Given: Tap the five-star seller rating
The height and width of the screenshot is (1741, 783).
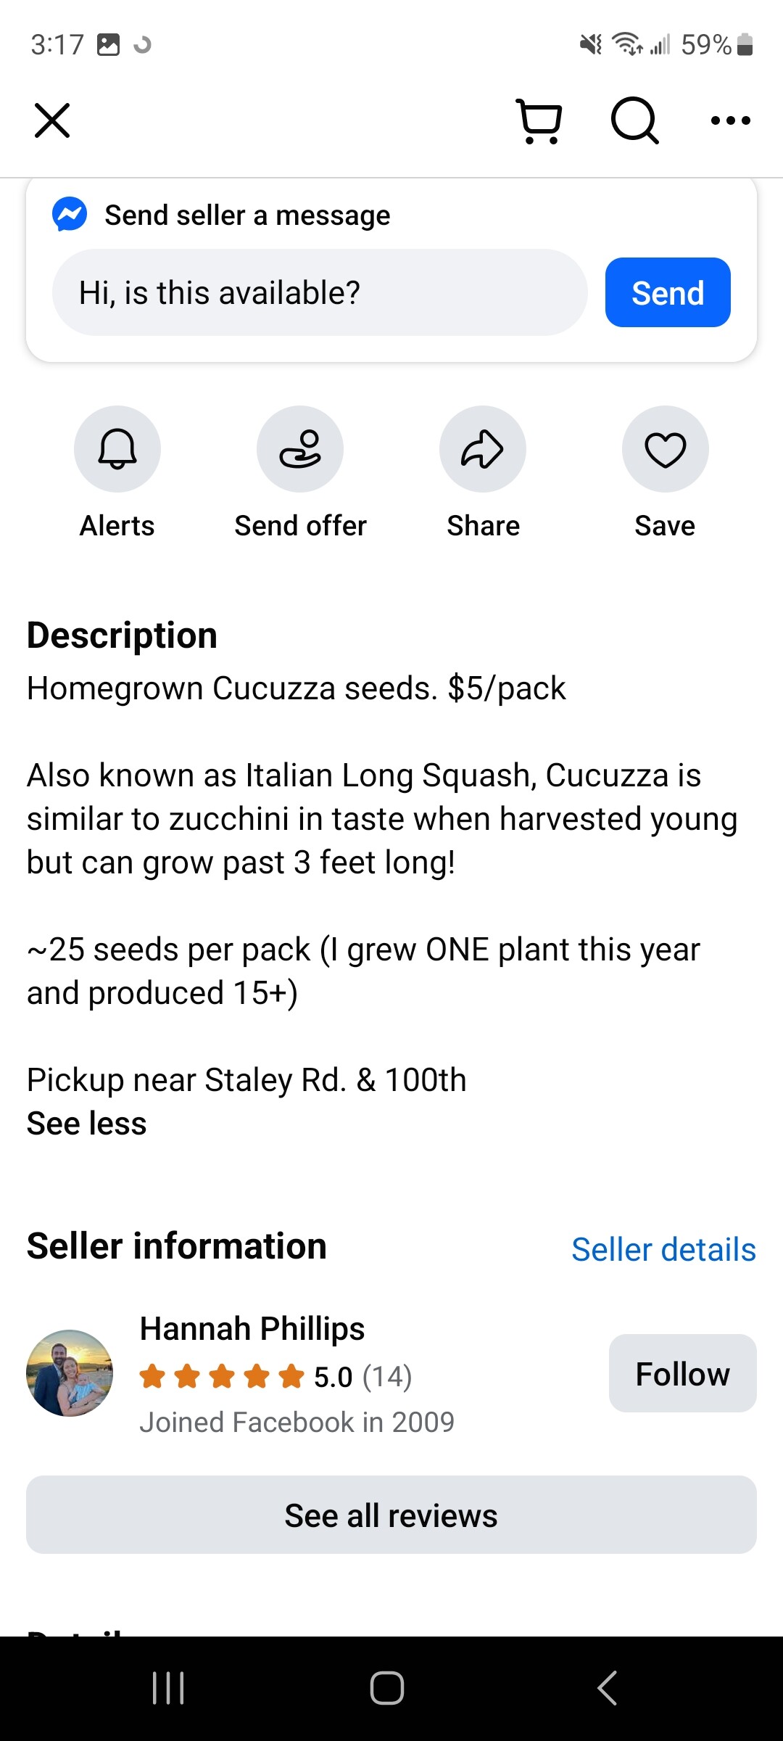Looking at the screenshot, I should click(x=222, y=1376).
